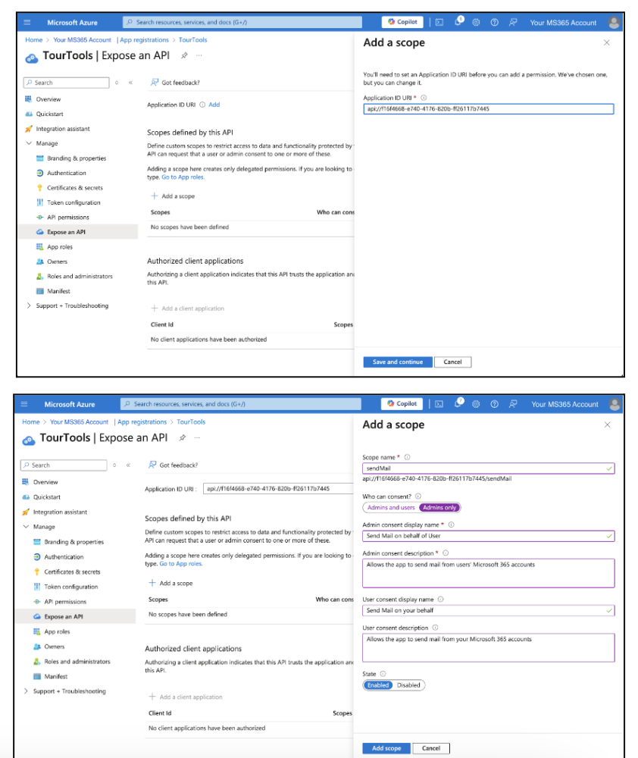Viewport: 638px width, 758px height.
Task: Select Admins only consent option
Action: coord(439,508)
